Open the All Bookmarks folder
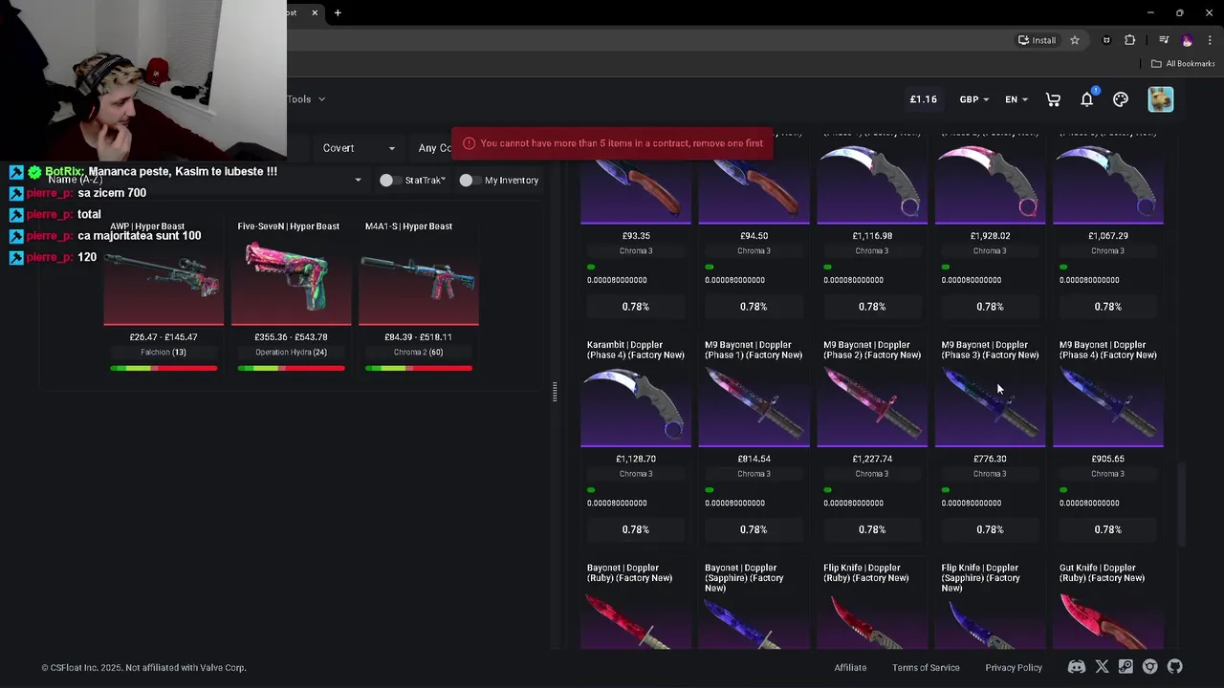 pos(1183,64)
